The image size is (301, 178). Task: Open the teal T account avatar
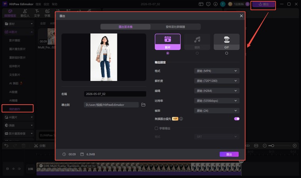pyautogui.click(x=223, y=4)
